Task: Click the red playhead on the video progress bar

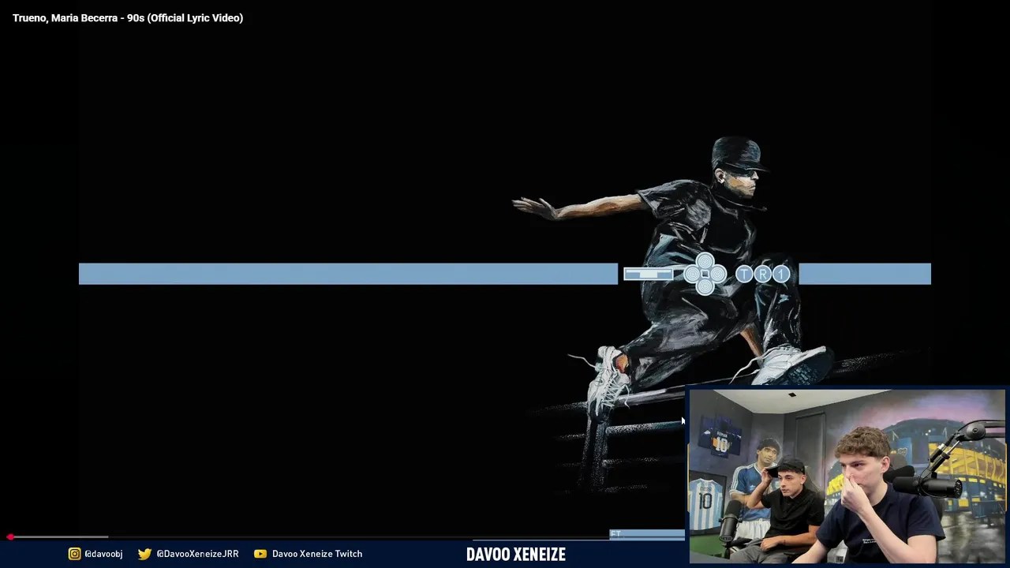Action: point(10,536)
